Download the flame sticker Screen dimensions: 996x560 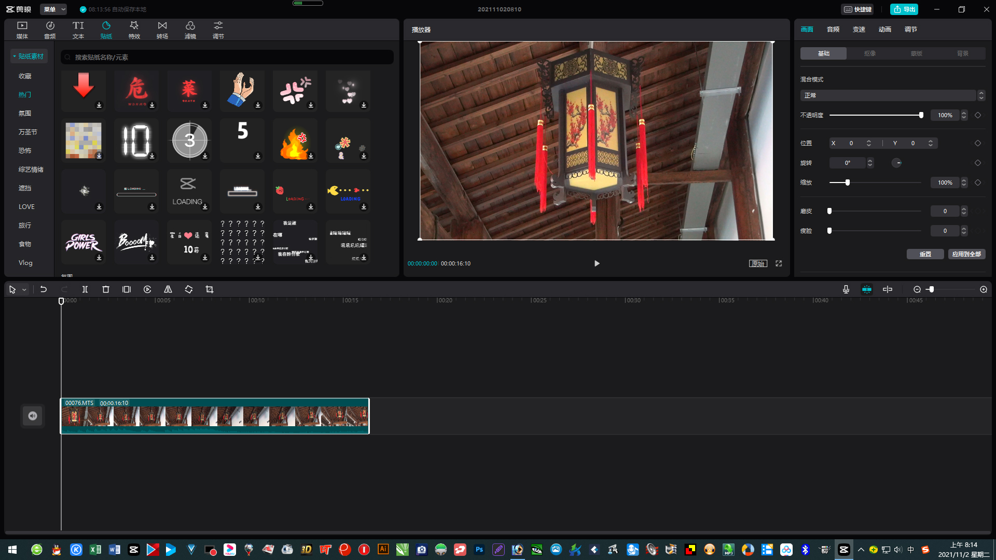pyautogui.click(x=311, y=156)
